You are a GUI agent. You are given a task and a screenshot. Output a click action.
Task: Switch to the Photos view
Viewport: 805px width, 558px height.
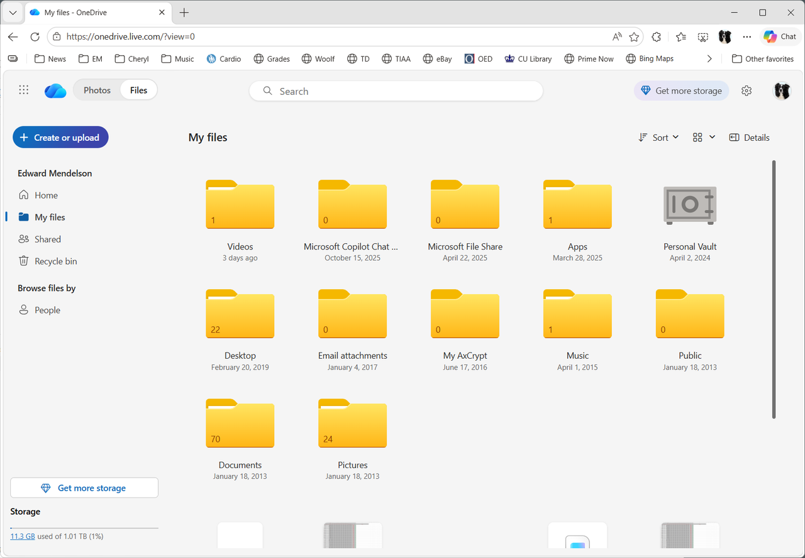[x=97, y=90]
